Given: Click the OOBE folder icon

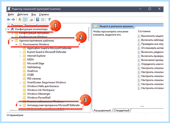Looking at the screenshot, I should tap(24, 75).
